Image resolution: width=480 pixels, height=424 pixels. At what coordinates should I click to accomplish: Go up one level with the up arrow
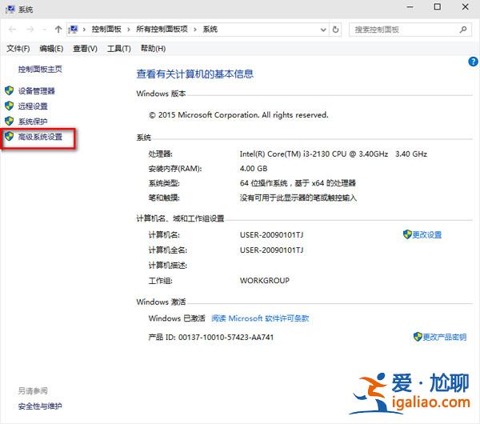[x=58, y=30]
